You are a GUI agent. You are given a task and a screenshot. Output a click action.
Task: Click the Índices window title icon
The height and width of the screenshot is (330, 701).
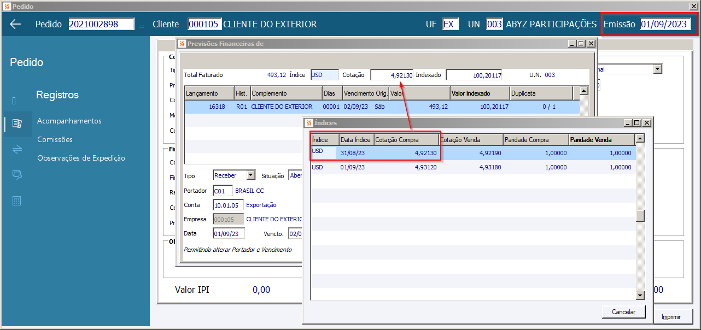(308, 123)
